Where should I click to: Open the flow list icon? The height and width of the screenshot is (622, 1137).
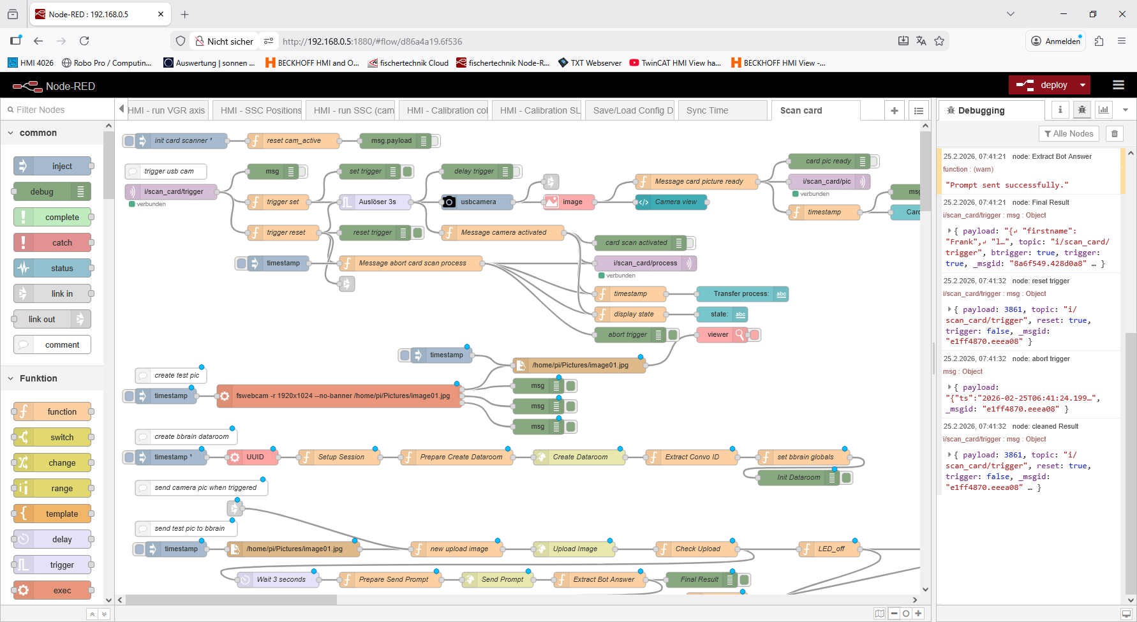(x=918, y=110)
